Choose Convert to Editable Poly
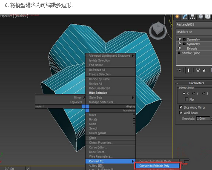This screenshot has height=170, width=212. pyautogui.click(x=157, y=166)
